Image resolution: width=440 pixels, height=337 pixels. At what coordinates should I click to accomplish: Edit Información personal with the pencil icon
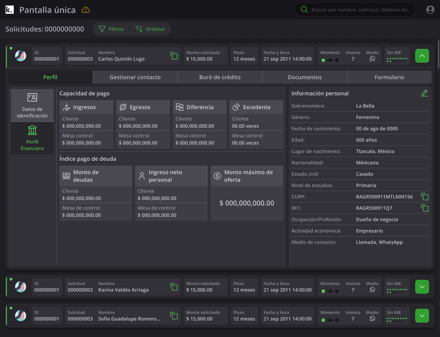[425, 93]
